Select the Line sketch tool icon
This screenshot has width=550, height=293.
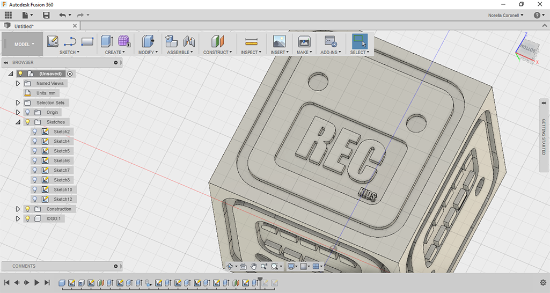70,42
